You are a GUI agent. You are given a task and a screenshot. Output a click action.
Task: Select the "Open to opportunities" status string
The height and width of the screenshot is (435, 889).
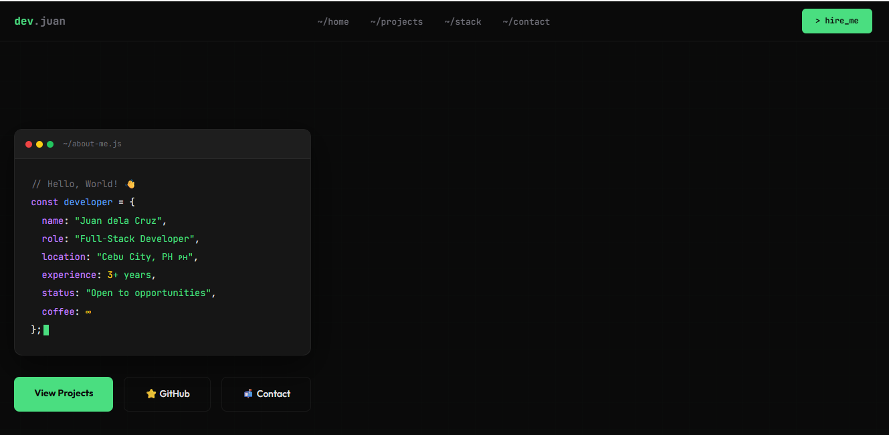149,293
